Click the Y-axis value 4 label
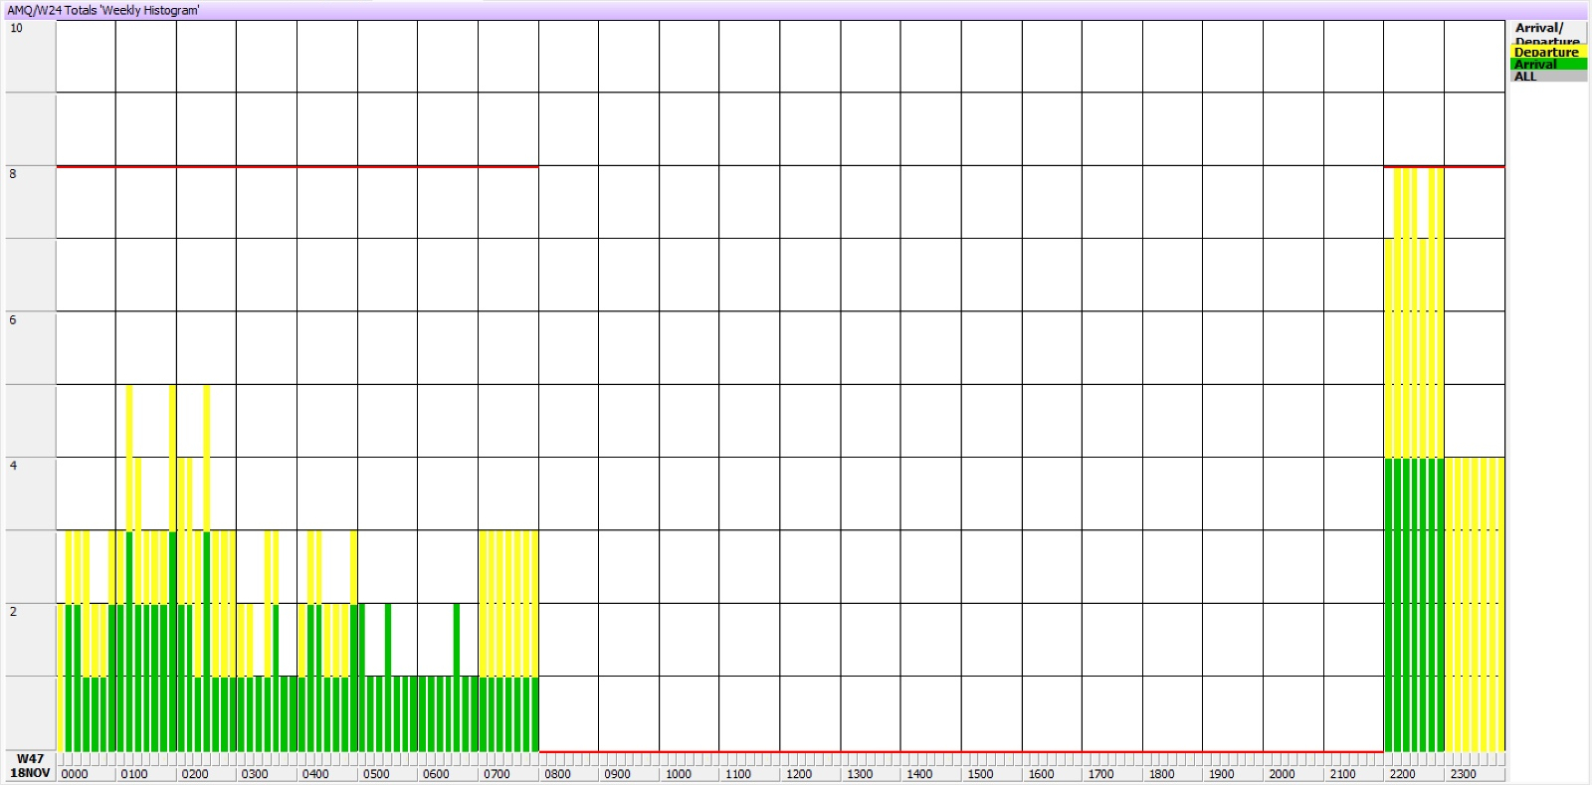The width and height of the screenshot is (1592, 785). tap(13, 465)
